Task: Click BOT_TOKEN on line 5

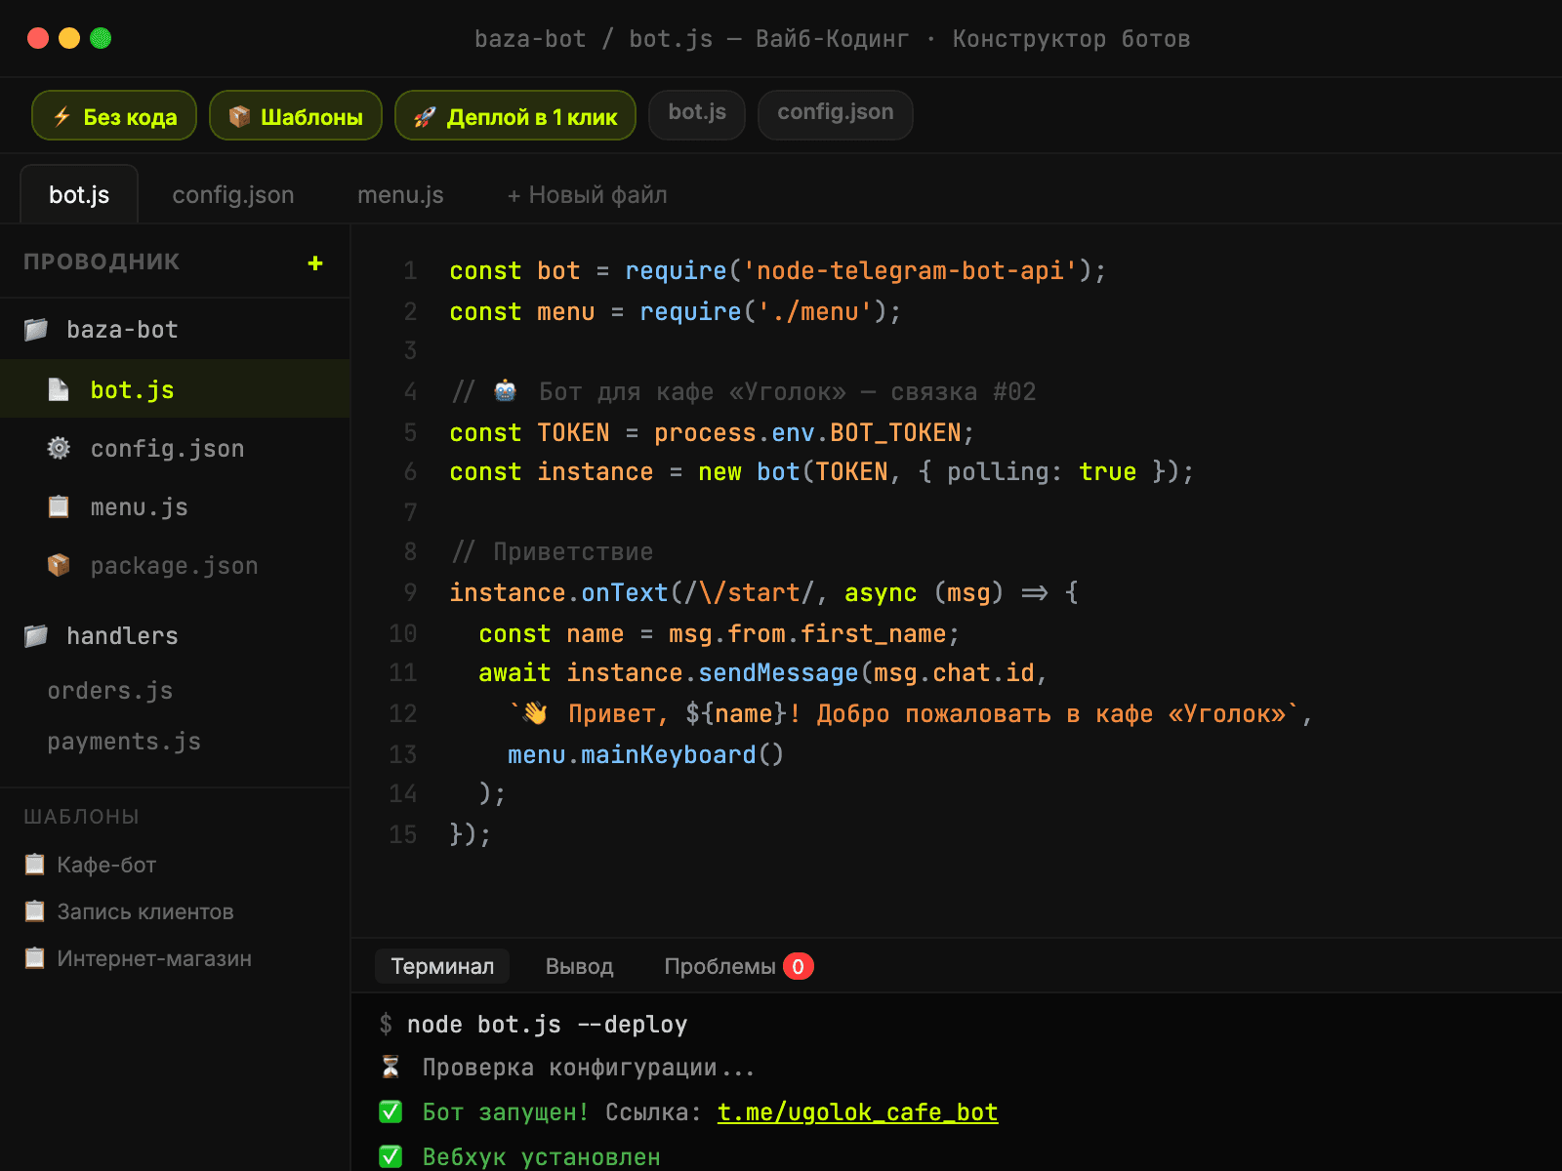Action: [895, 432]
